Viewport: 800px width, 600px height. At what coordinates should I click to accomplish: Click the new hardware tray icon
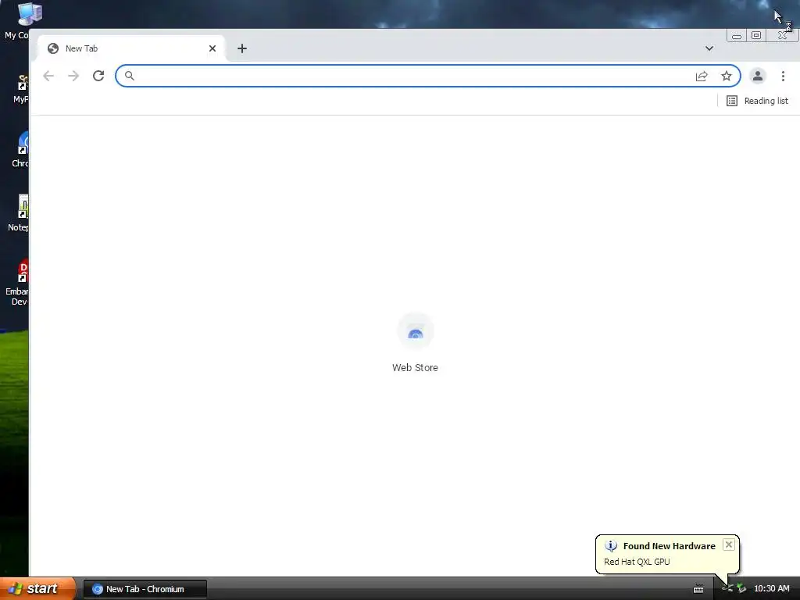(x=741, y=589)
